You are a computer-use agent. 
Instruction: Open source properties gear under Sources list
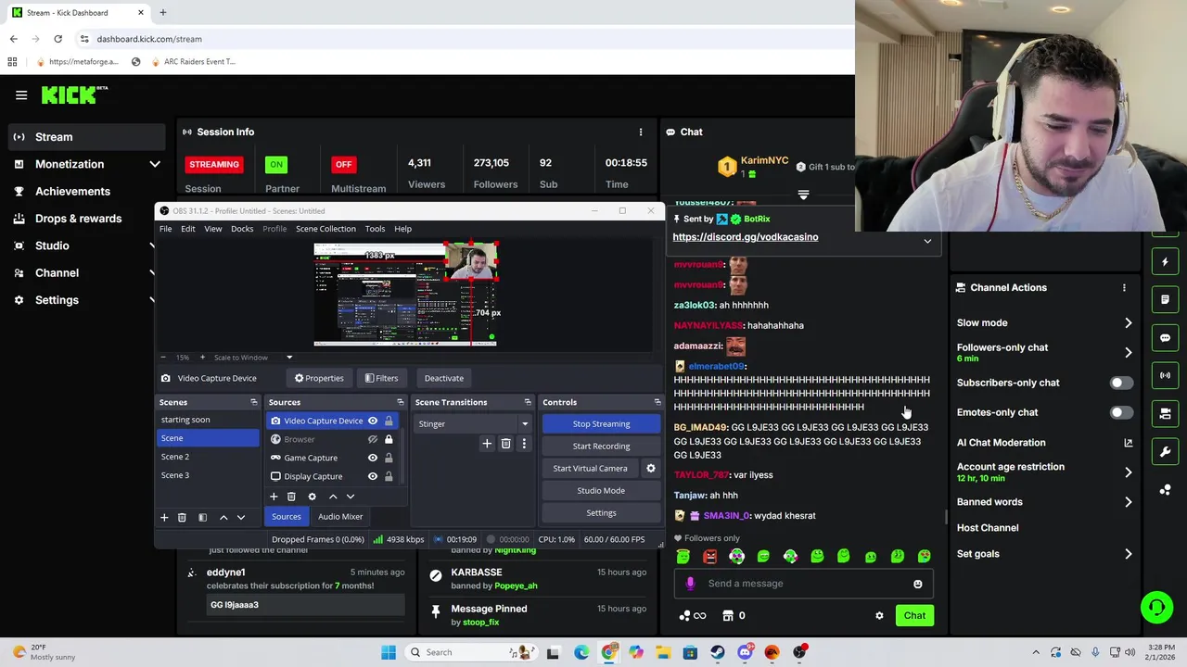[x=312, y=497]
